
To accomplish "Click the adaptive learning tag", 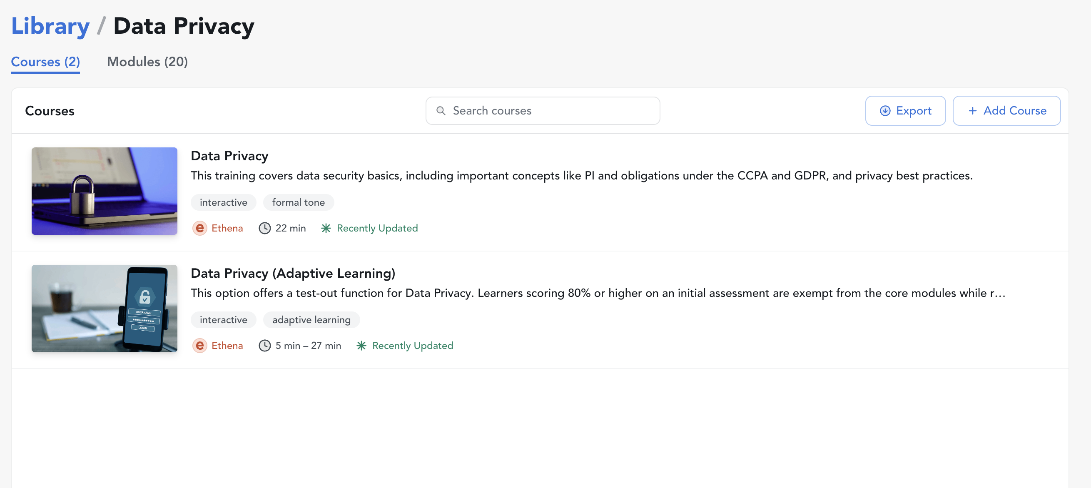I will tap(311, 319).
